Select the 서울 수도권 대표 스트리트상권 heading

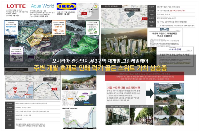(x=123, y=88)
